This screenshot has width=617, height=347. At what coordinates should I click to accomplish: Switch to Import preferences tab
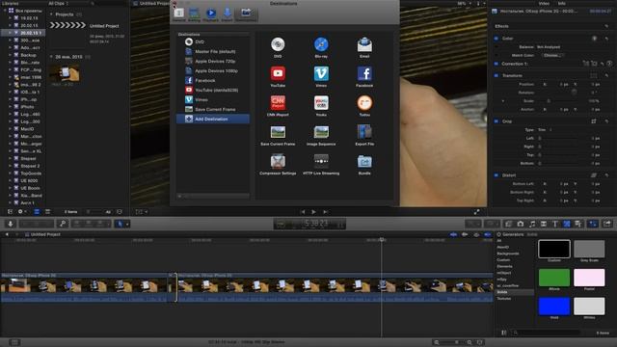228,14
